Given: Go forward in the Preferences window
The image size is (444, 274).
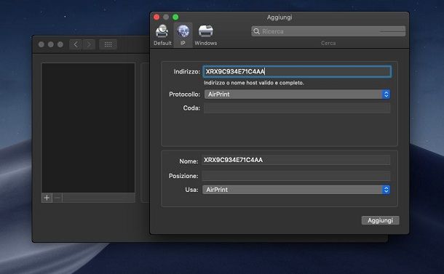Looking at the screenshot, I should (x=89, y=44).
